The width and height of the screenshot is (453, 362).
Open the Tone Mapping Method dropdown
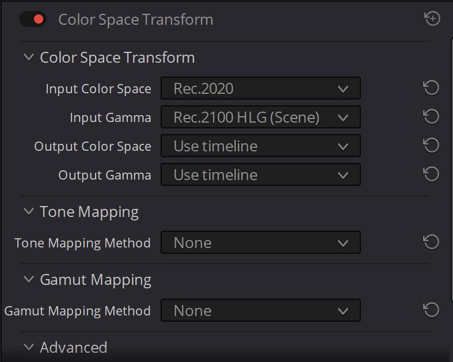click(261, 242)
